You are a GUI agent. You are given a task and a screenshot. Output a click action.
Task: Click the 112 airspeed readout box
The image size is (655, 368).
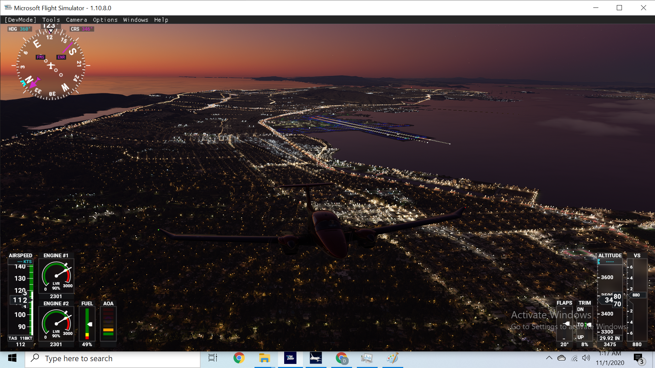(20, 300)
